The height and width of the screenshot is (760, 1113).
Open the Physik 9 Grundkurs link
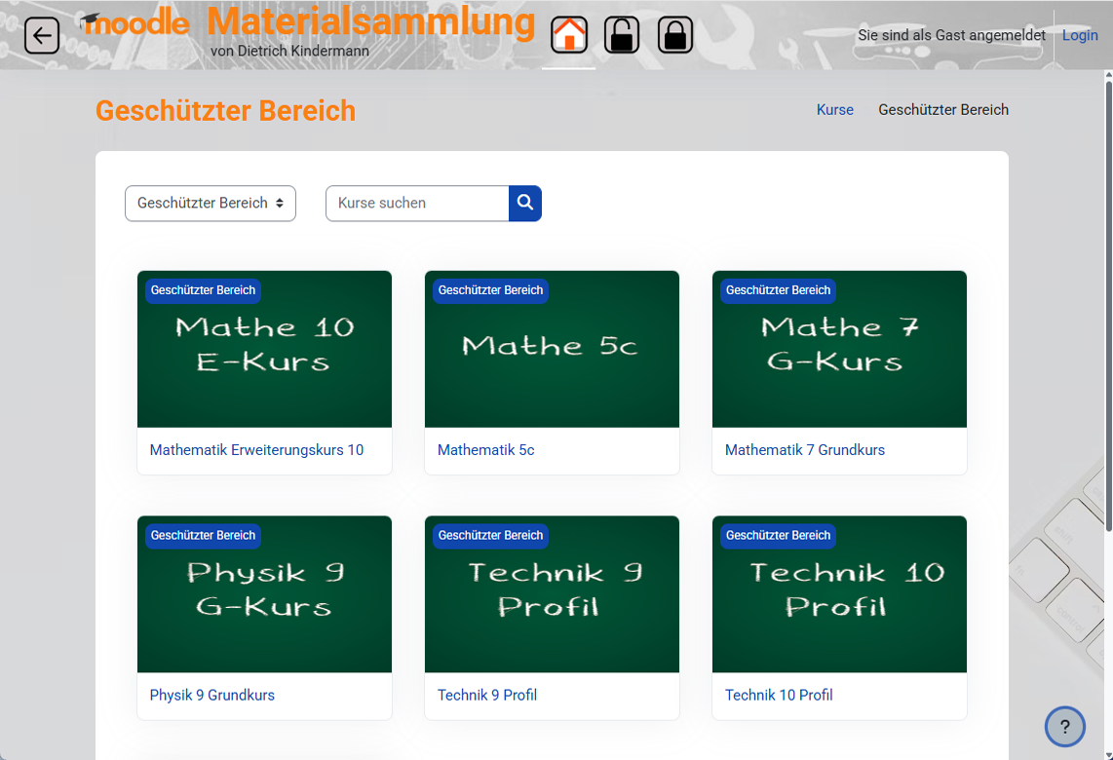(211, 695)
